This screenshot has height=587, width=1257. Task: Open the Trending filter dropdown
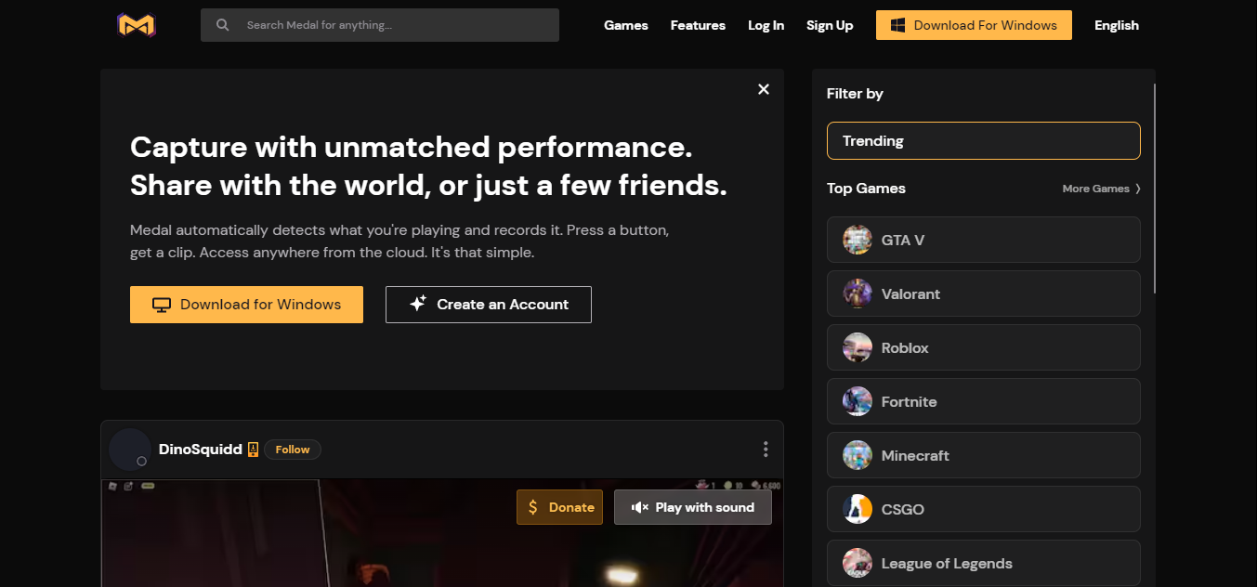point(984,141)
